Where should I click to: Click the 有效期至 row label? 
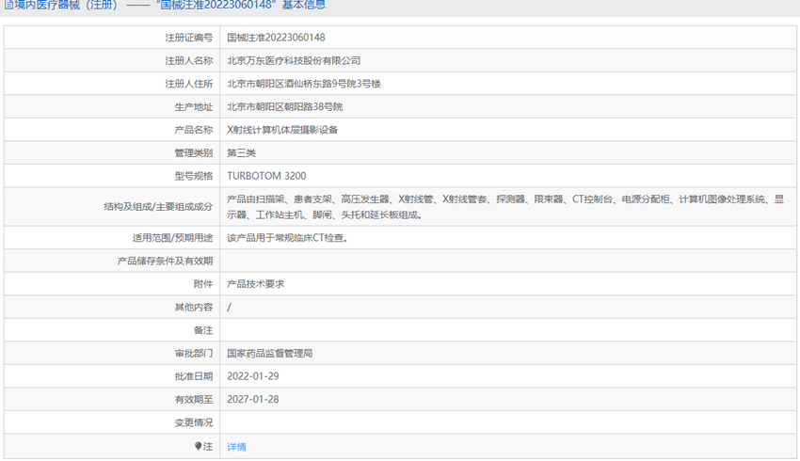coord(193,399)
